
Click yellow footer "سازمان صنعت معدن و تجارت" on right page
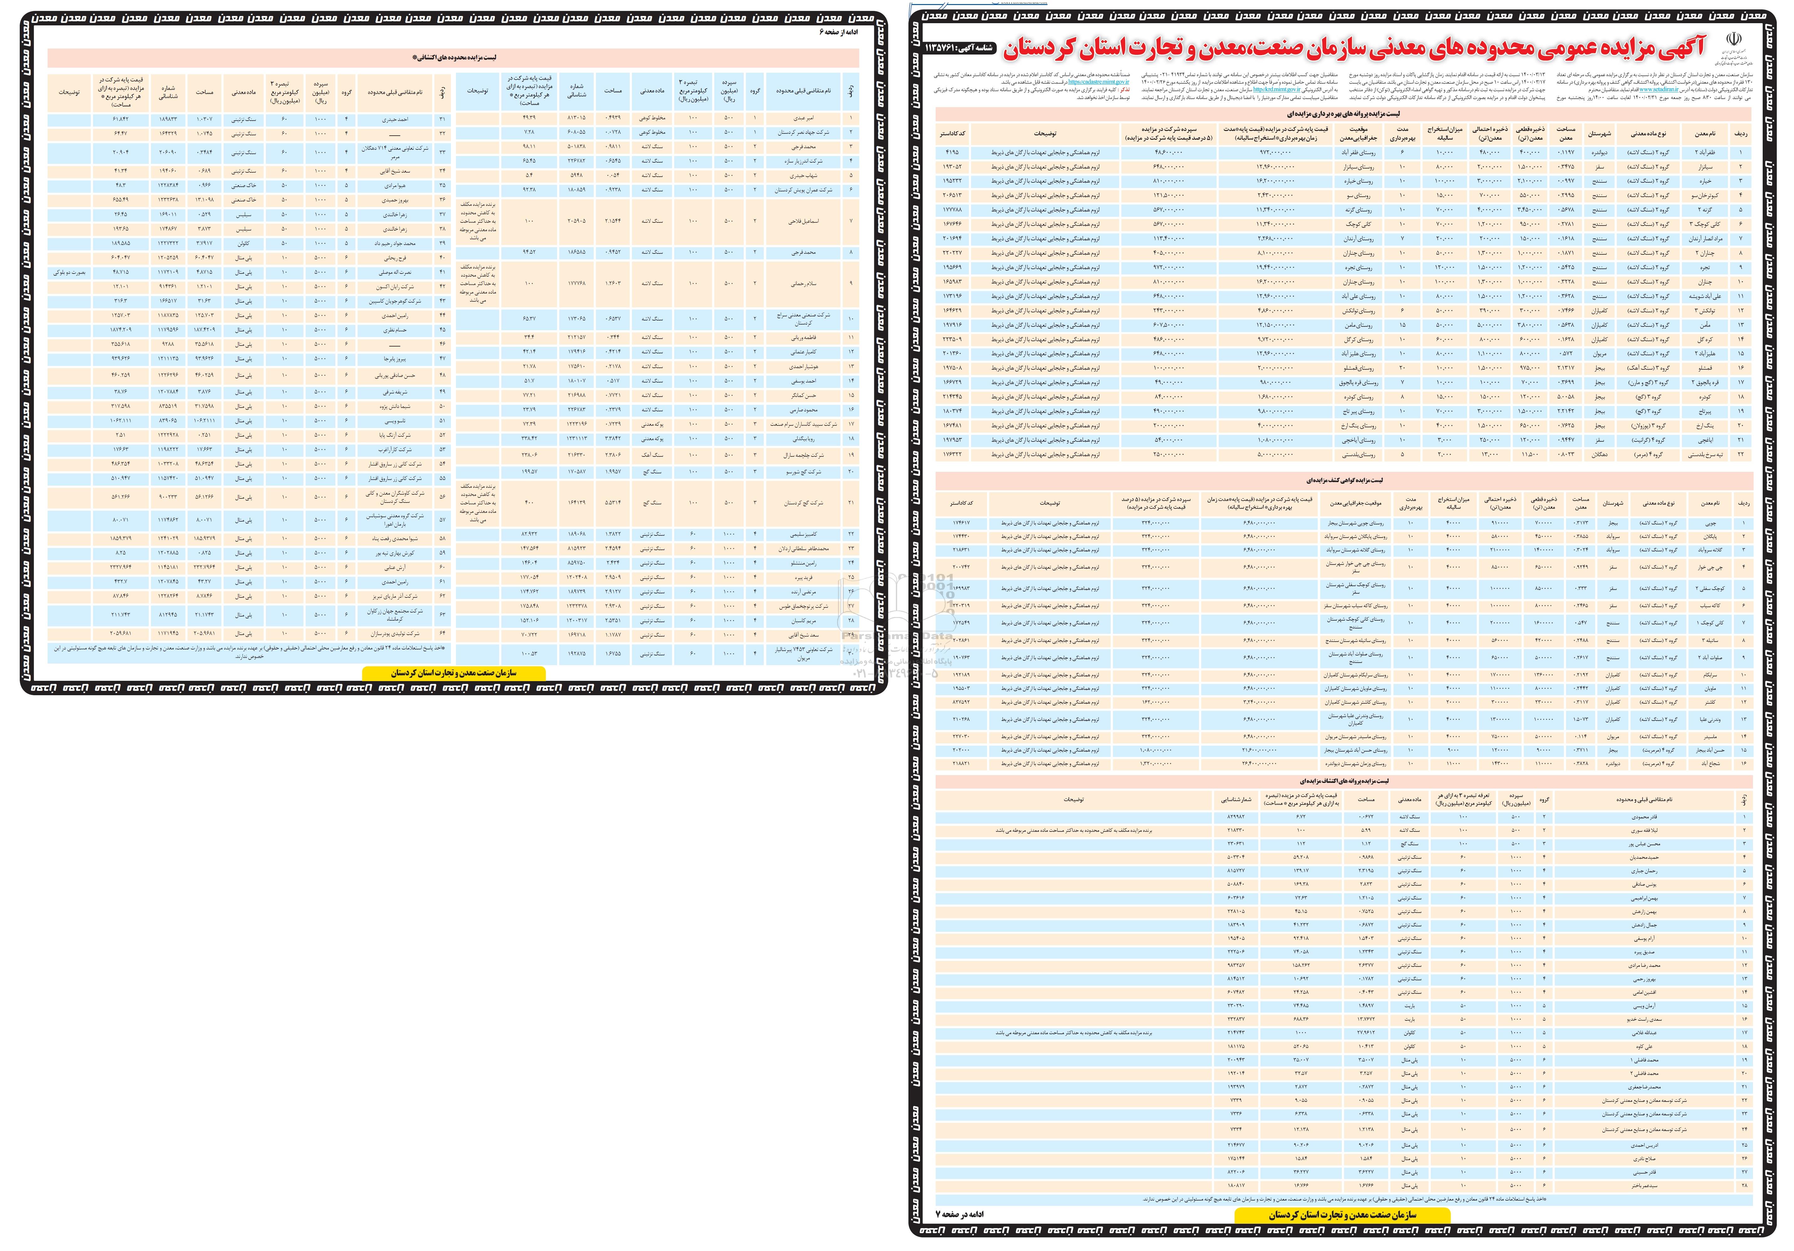pyautogui.click(x=1342, y=1215)
